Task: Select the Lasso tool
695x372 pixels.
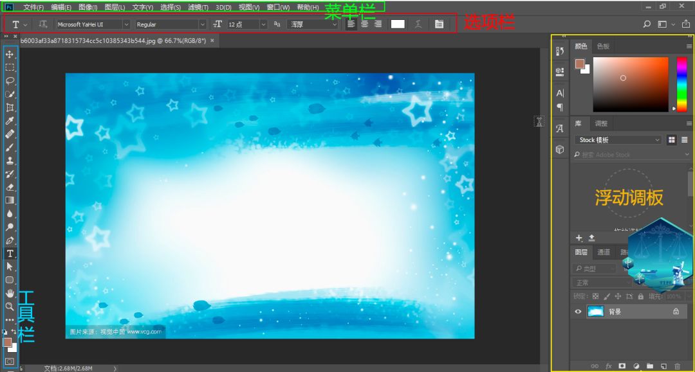Action: point(10,80)
